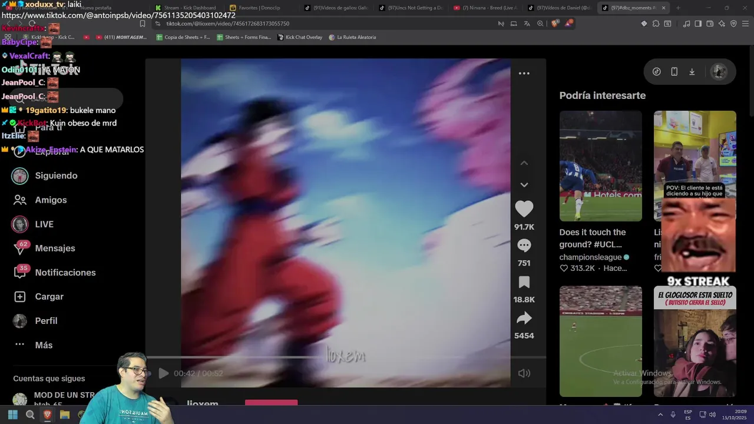Show hidden system tray icons chevron
This screenshot has width=754, height=424.
point(660,415)
